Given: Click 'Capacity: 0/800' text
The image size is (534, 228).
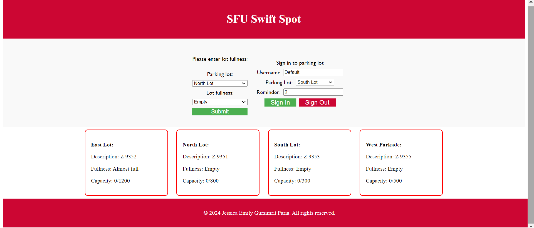Looking at the screenshot, I should click(201, 181).
